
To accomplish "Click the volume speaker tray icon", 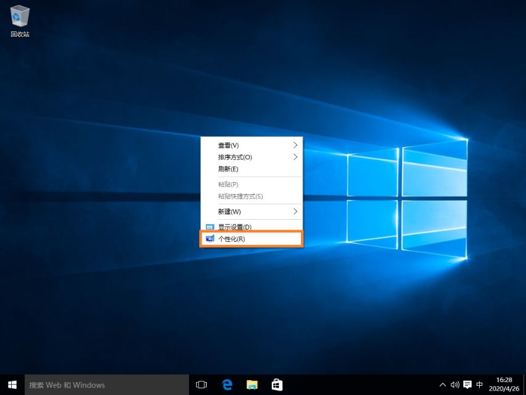I will pos(455,385).
